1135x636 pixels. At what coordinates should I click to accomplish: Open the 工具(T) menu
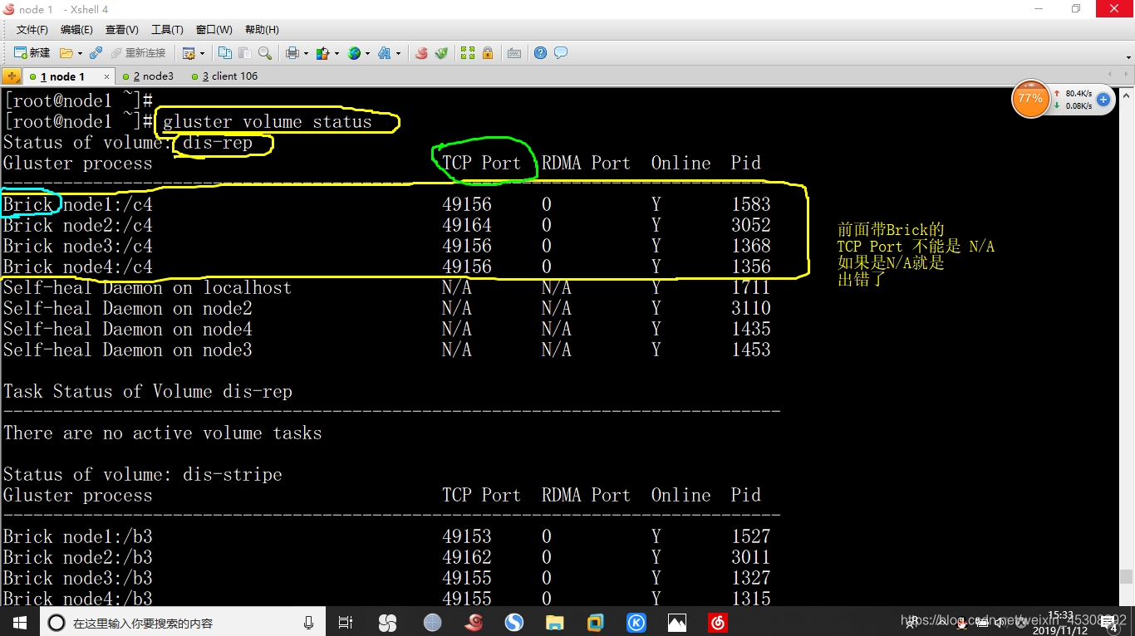(x=167, y=30)
